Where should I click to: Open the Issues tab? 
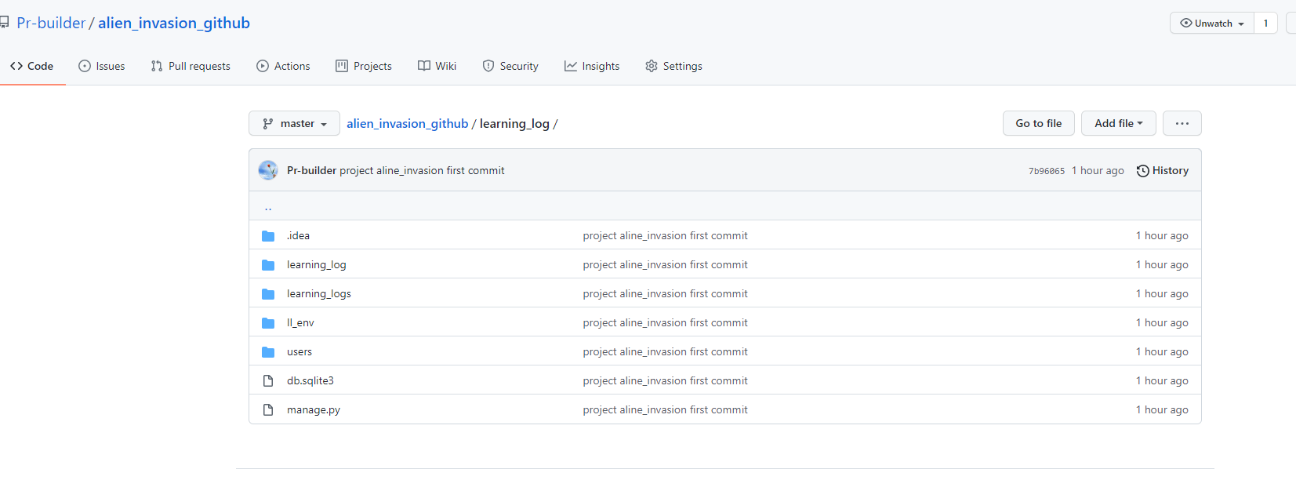pos(102,66)
